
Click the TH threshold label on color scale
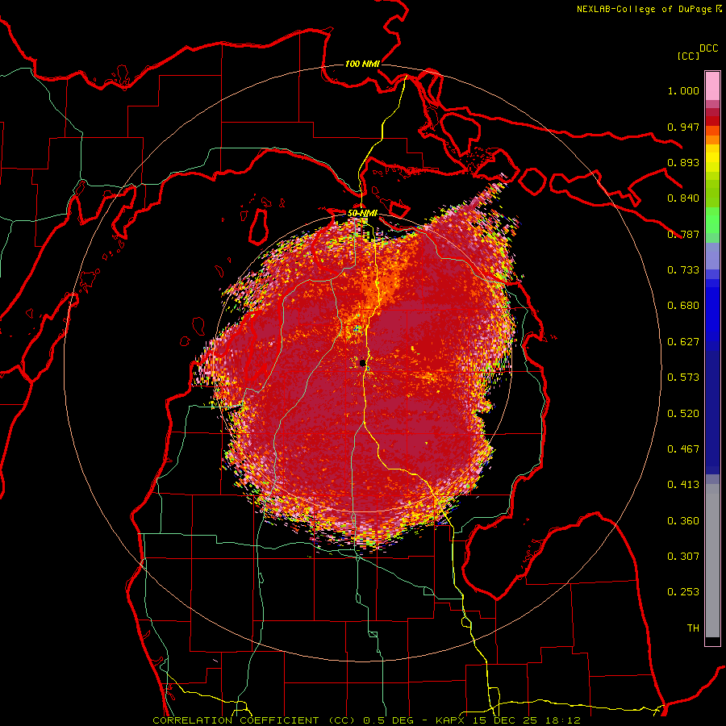693,628
